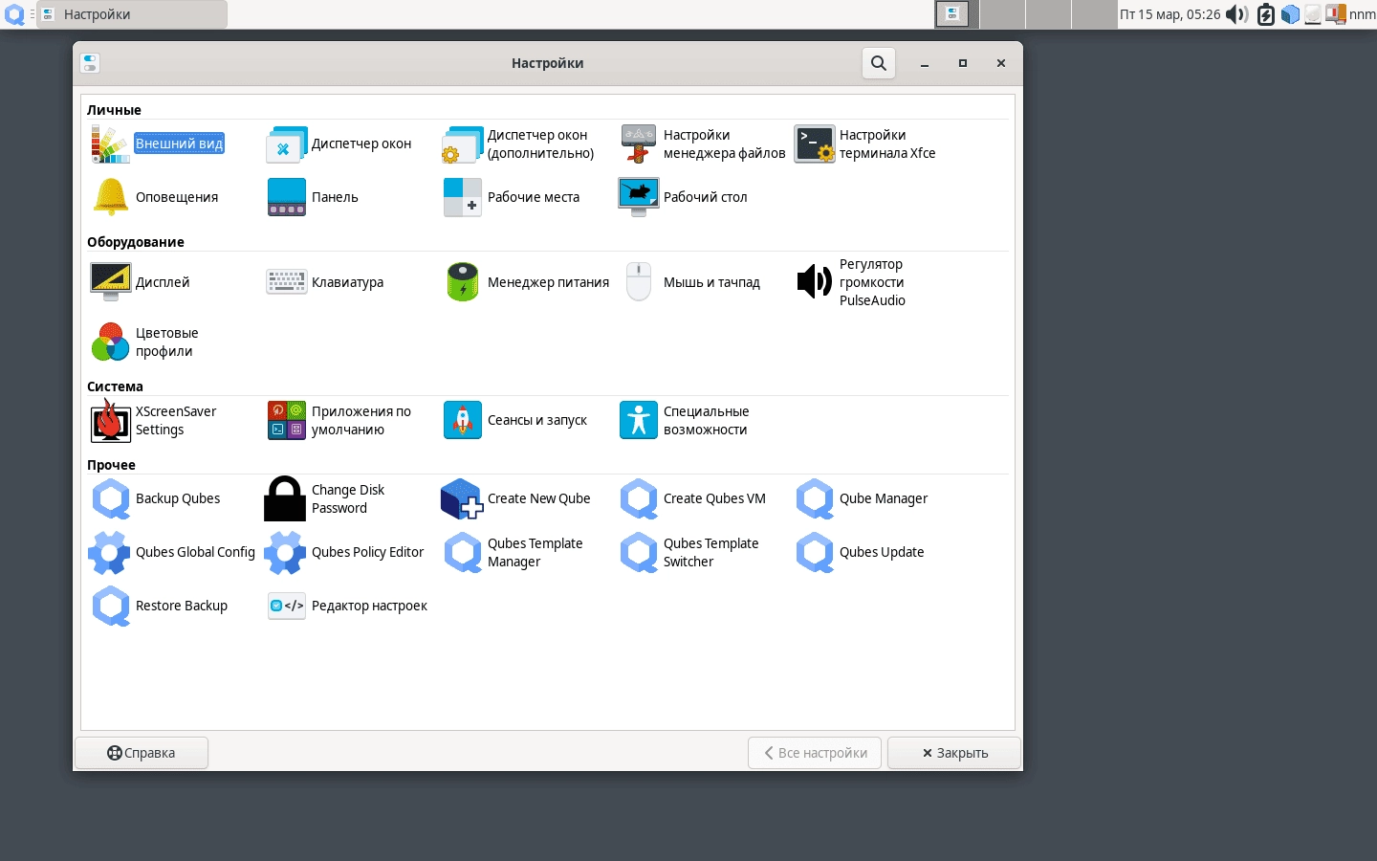Open Редактор настроек settings editor
The height and width of the screenshot is (861, 1377).
coord(347,607)
